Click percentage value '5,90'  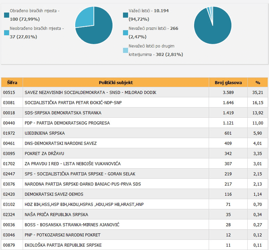tap(258, 133)
